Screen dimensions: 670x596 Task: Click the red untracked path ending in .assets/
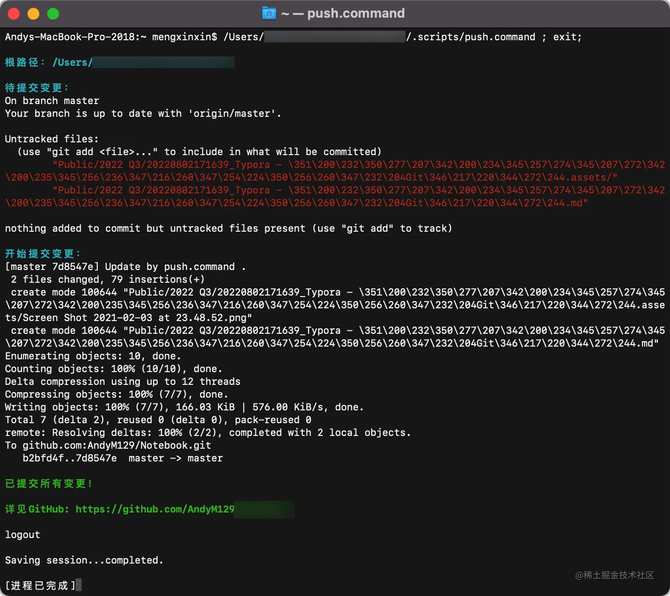click(335, 171)
